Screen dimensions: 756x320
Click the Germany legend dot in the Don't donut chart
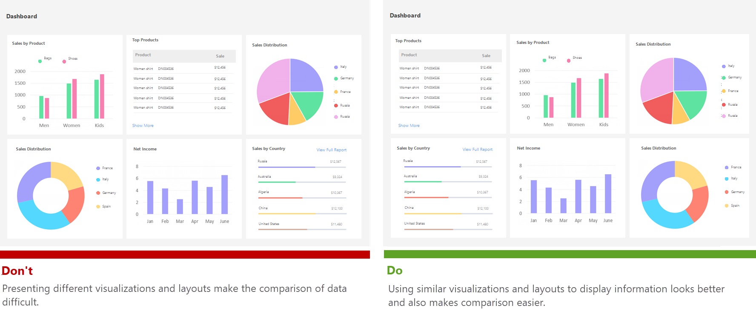tap(98, 193)
